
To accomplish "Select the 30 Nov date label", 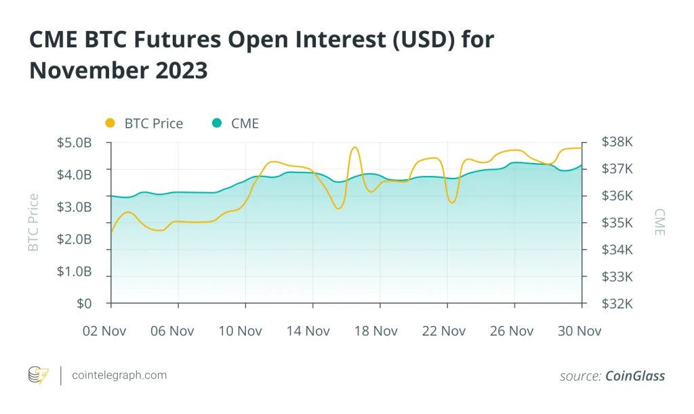I will (x=579, y=331).
